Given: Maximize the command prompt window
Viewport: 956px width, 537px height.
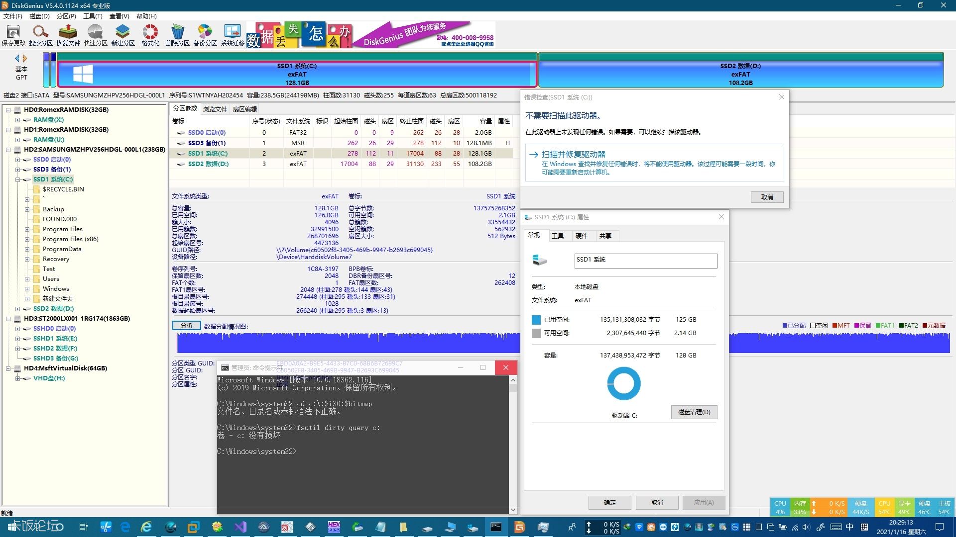Looking at the screenshot, I should [482, 367].
